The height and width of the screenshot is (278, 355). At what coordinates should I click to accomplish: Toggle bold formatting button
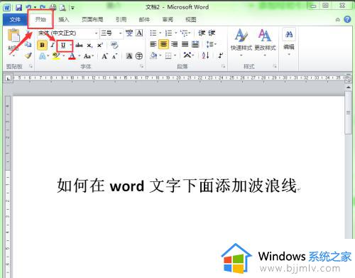(42, 45)
